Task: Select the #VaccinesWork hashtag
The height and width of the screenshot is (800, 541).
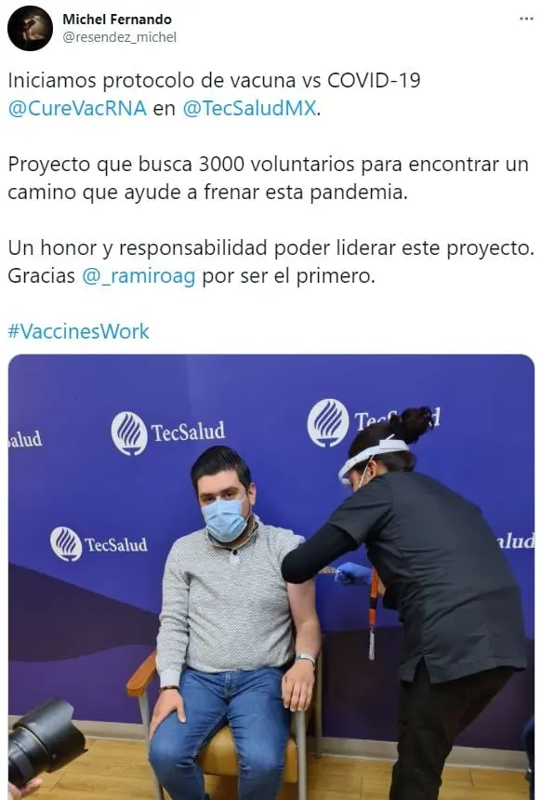Action: (x=78, y=332)
